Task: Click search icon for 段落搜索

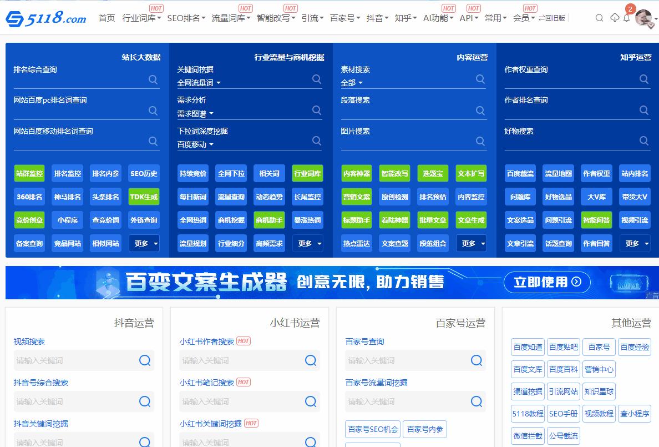Action: 480,111
